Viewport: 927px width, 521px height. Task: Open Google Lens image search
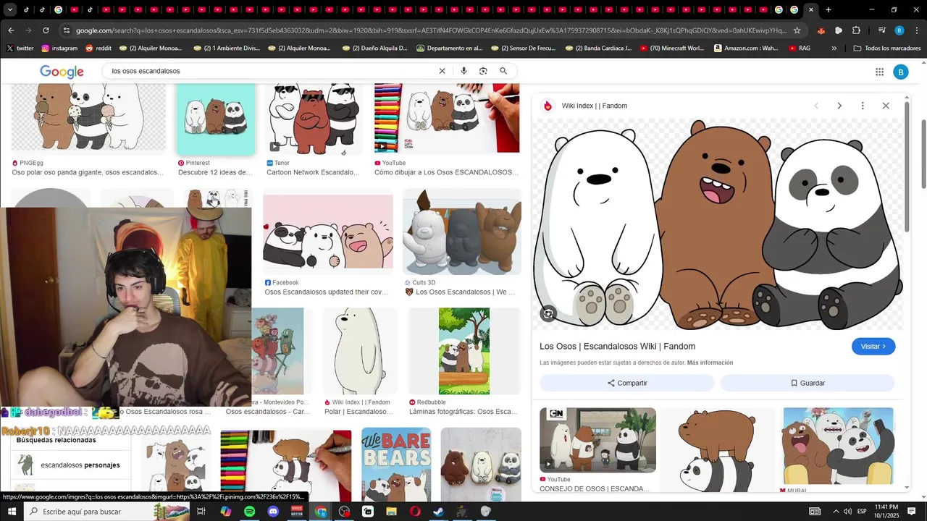pyautogui.click(x=483, y=71)
